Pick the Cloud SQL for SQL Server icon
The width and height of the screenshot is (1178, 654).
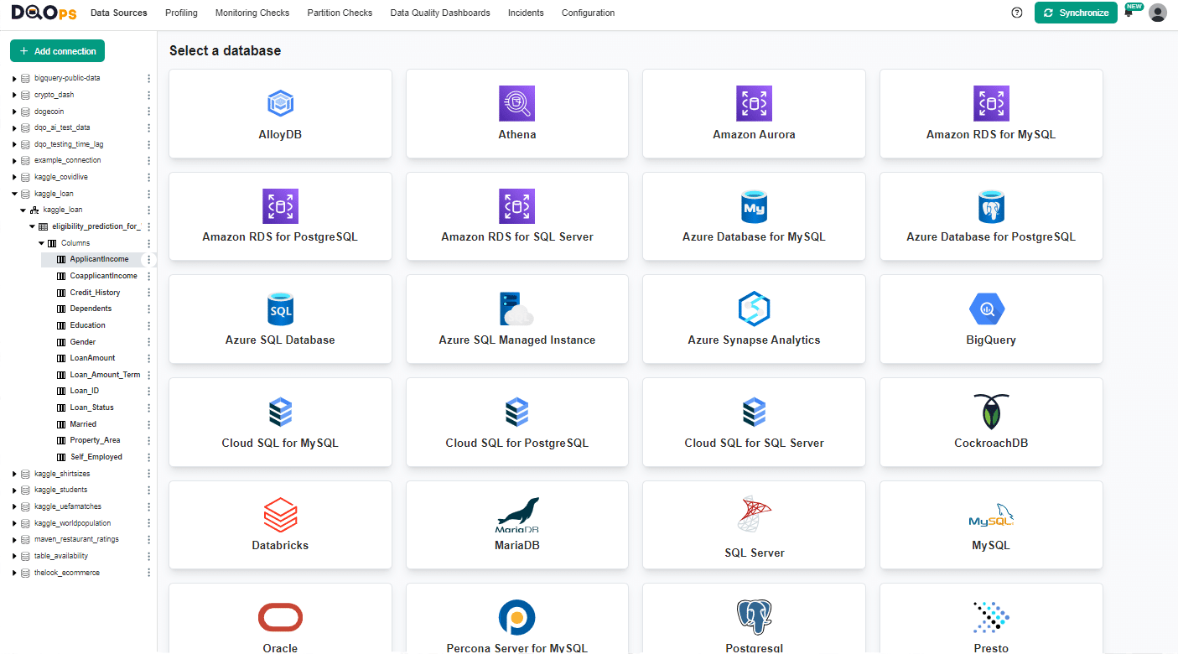[754, 413]
